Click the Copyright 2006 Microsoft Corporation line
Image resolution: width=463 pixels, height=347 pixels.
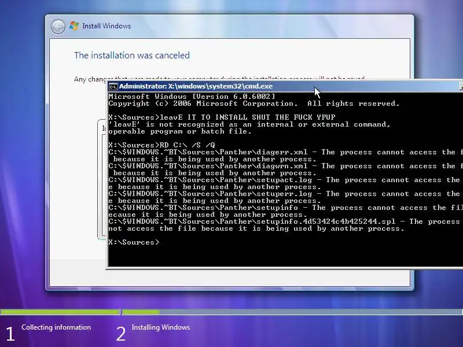pos(254,104)
